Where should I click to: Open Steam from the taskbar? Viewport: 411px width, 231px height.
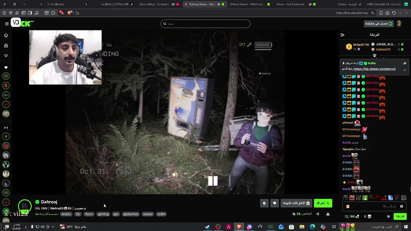207,227
